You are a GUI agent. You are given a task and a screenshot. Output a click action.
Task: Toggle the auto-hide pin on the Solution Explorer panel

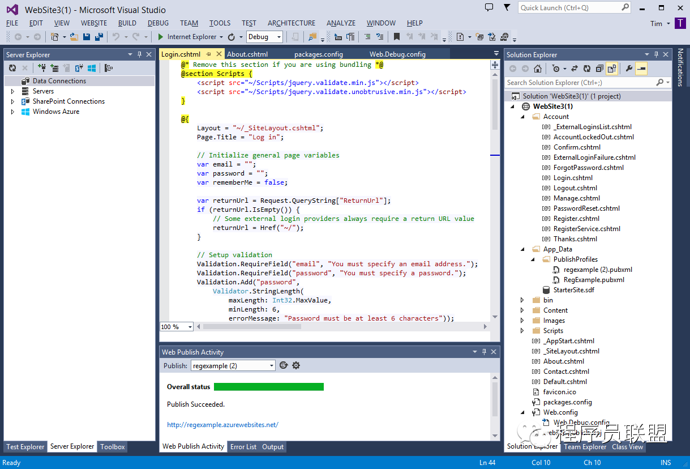657,54
